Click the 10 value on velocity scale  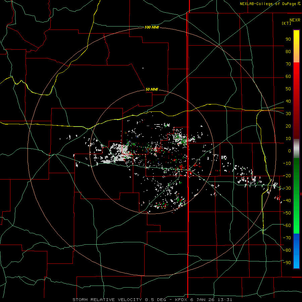point(288,139)
